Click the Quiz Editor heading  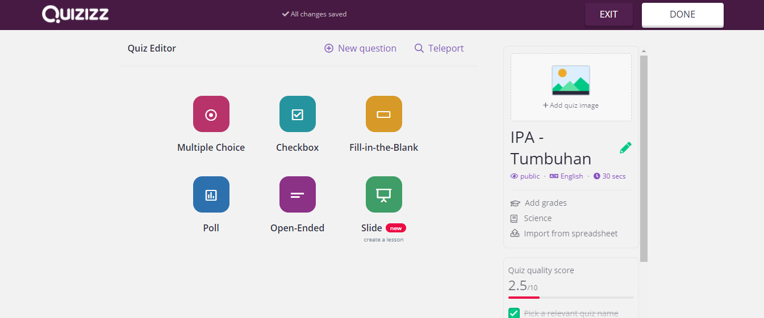click(x=152, y=48)
